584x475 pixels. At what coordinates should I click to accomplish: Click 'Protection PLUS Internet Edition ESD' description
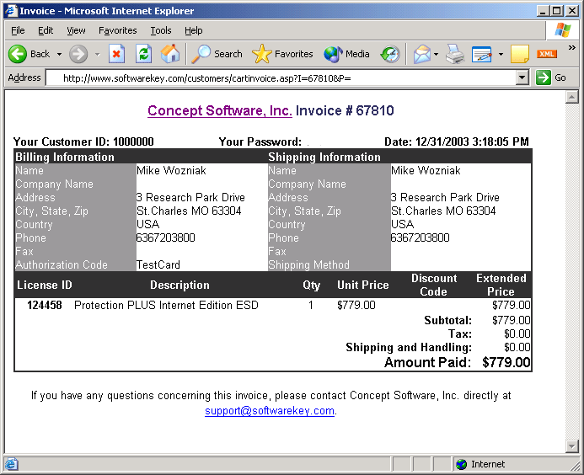tap(166, 305)
